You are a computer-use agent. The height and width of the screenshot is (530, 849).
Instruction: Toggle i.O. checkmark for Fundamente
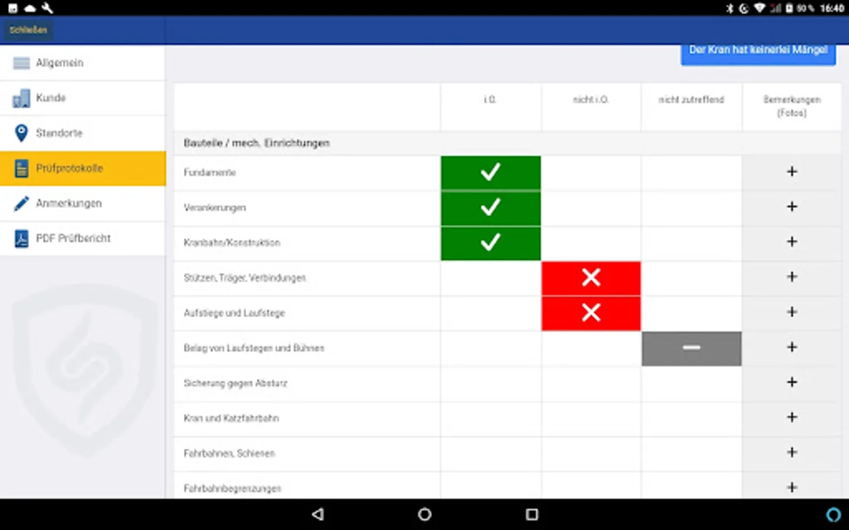click(491, 173)
